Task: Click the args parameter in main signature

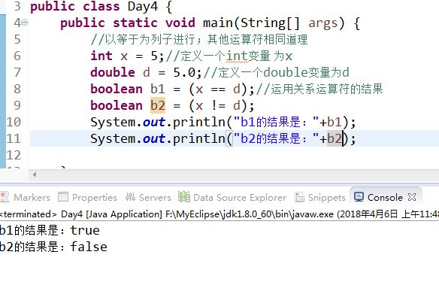Action: (323, 23)
